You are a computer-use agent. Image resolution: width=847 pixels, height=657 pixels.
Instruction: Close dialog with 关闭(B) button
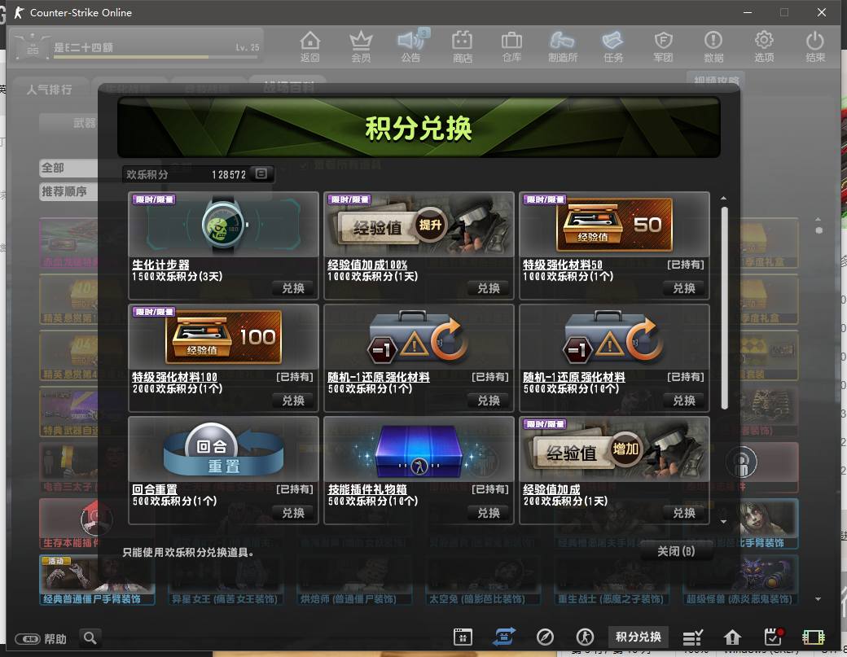[x=676, y=551]
